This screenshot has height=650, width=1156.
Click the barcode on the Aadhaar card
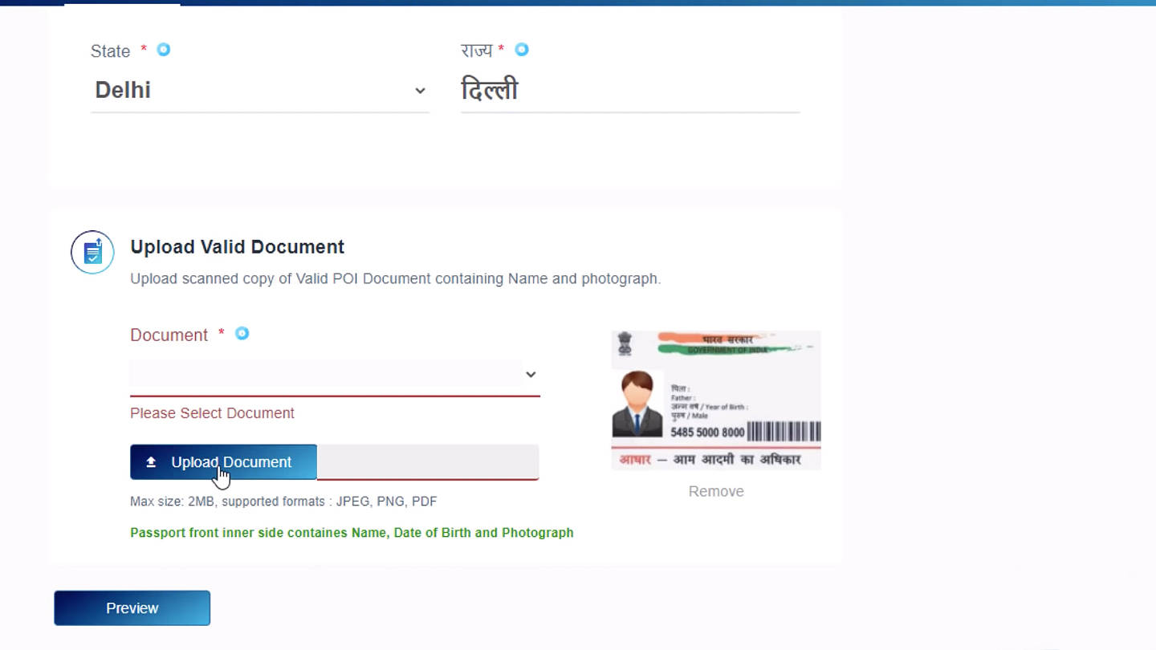click(784, 432)
